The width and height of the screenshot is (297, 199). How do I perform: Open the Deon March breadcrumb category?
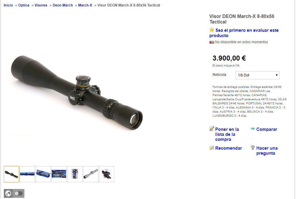coord(63,5)
